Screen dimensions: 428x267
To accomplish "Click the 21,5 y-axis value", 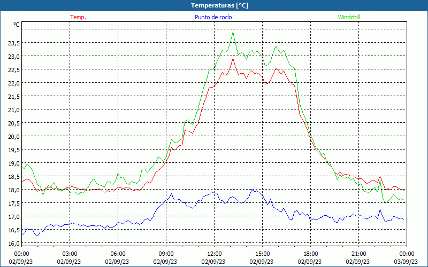I will point(14,97).
